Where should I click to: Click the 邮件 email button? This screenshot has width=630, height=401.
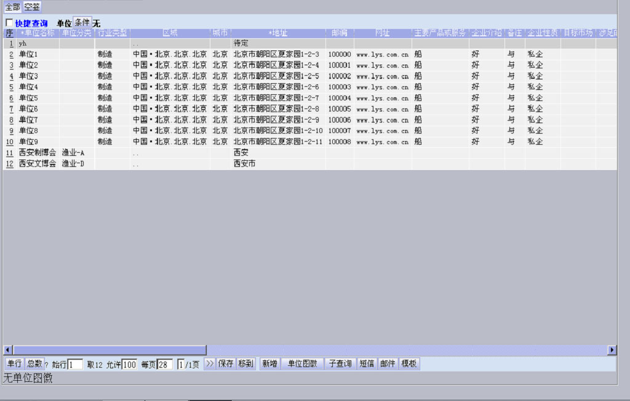click(x=388, y=364)
